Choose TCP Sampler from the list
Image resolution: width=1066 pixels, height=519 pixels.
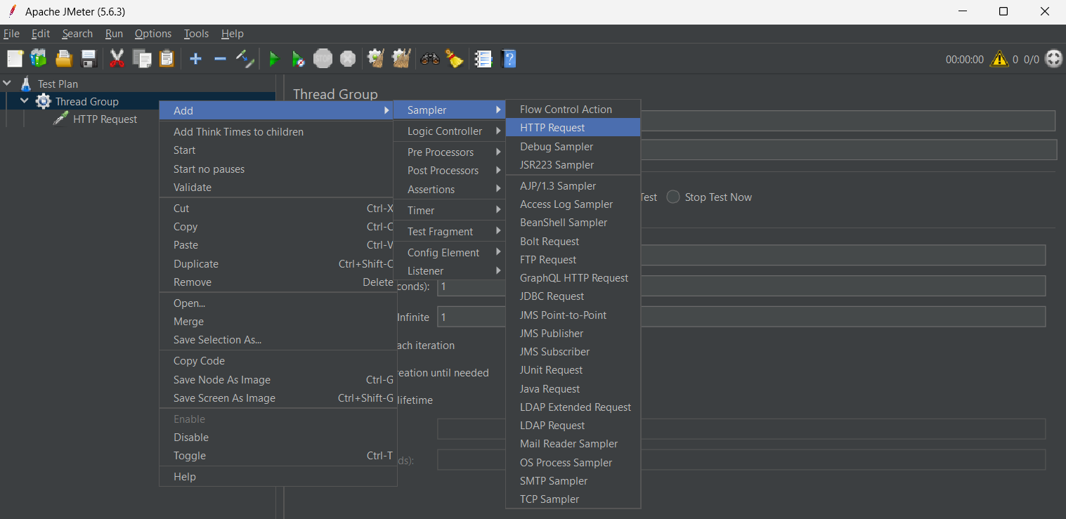coord(573,499)
